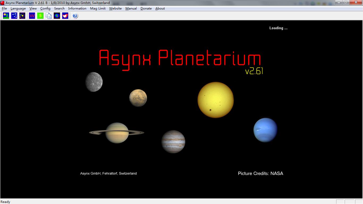The height and width of the screenshot is (204, 363).
Task: Open the File menu
Action: pos(4,8)
